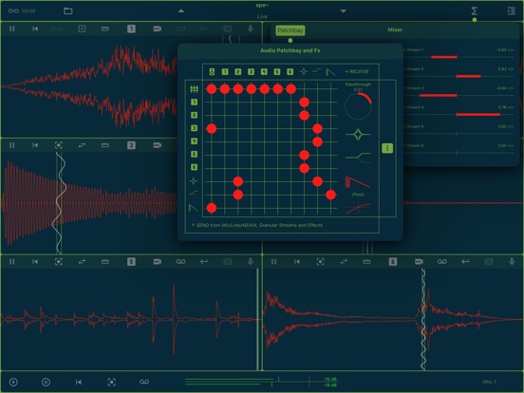Image resolution: width=524 pixels, height=393 pixels.
Task: Open the large star-shaped effect icon under Passthrough
Action: point(358,135)
